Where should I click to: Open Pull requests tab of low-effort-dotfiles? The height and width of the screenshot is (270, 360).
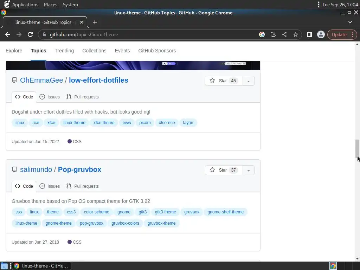[82, 97]
